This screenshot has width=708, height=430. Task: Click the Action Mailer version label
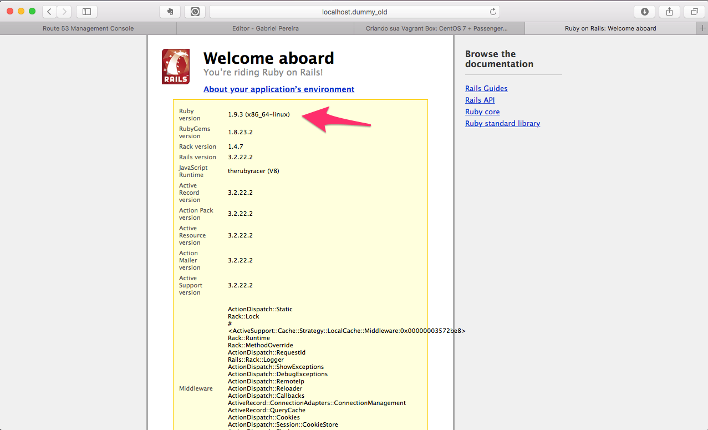[x=190, y=260]
